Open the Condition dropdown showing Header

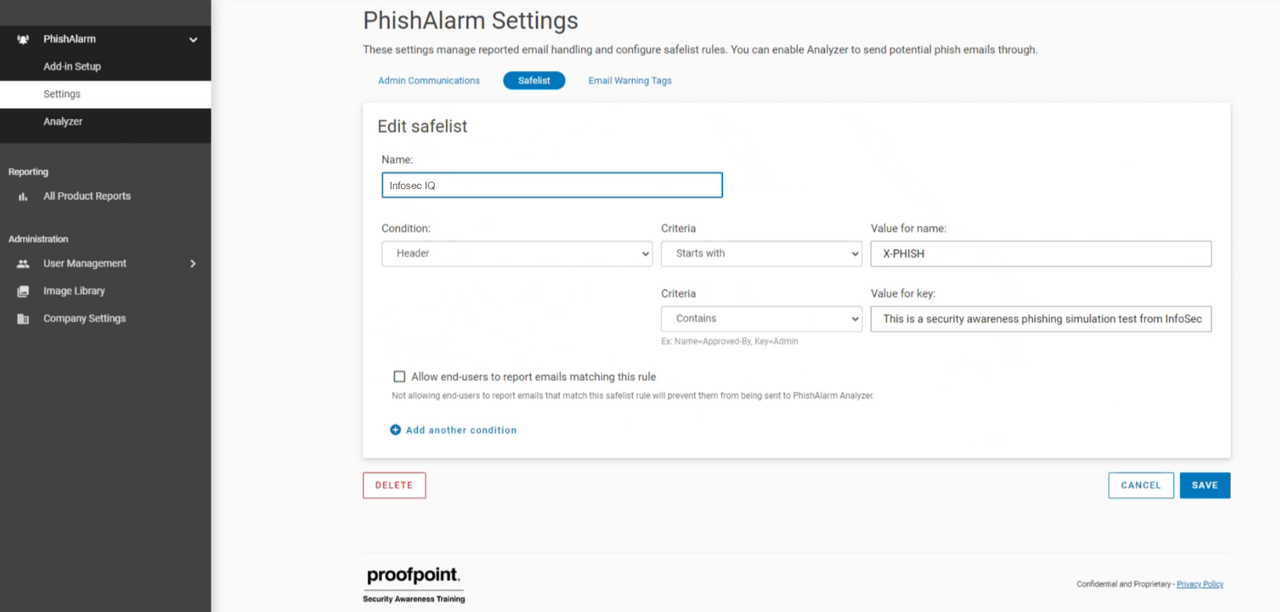coord(516,253)
